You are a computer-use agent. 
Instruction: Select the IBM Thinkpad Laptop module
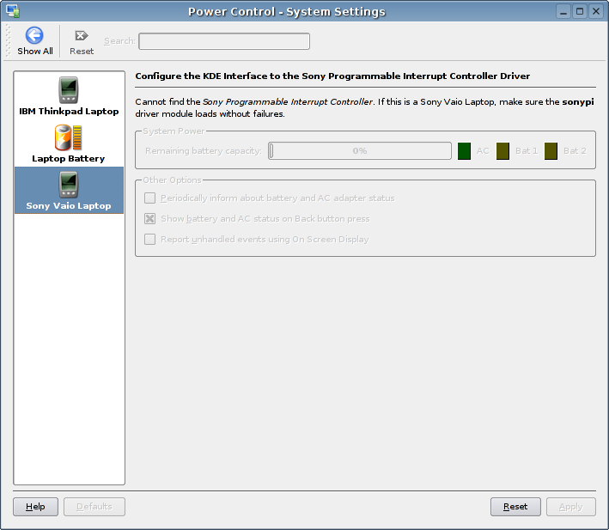pyautogui.click(x=69, y=96)
